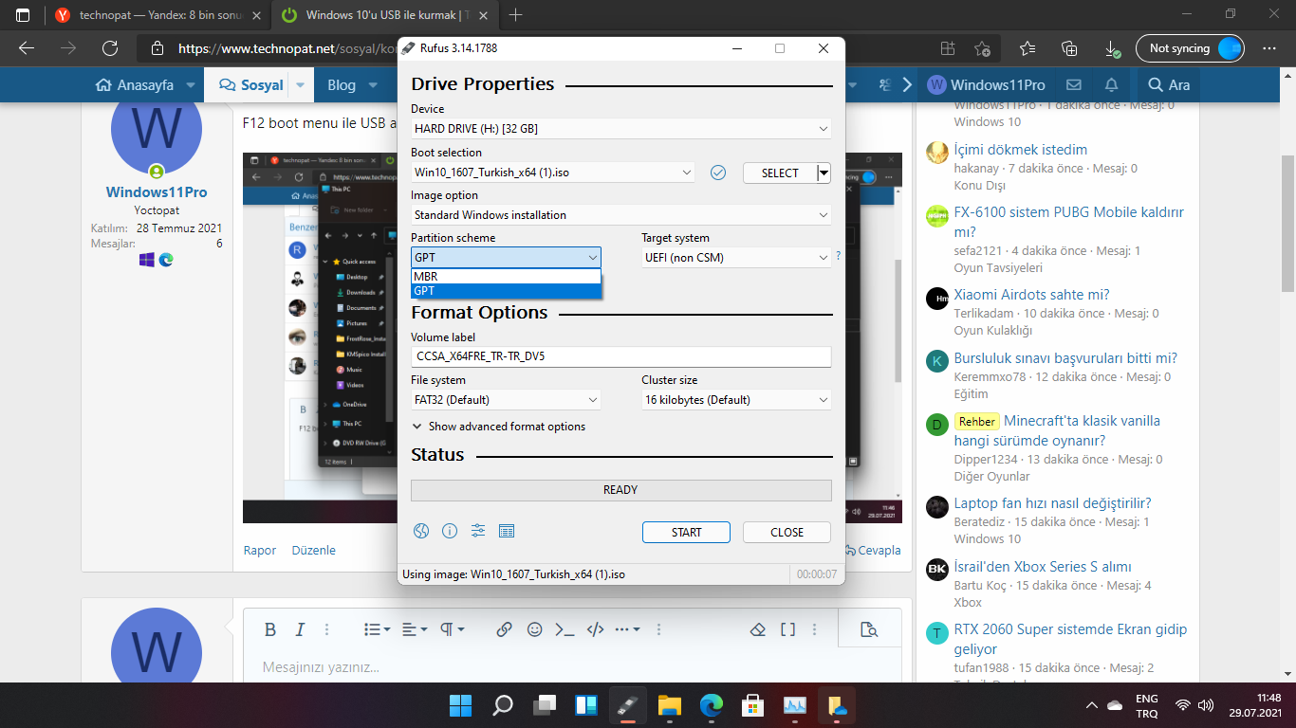Open Edge favorites star-list icon
This screenshot has width=1296, height=728.
pyautogui.click(x=1028, y=48)
